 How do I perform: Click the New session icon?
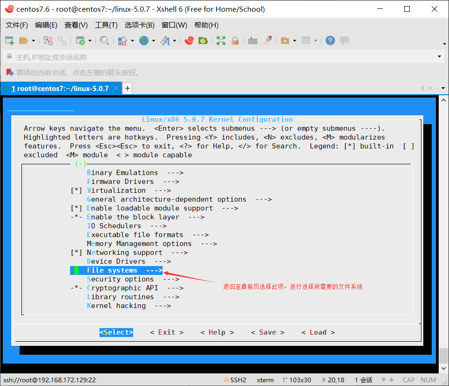pos(10,41)
